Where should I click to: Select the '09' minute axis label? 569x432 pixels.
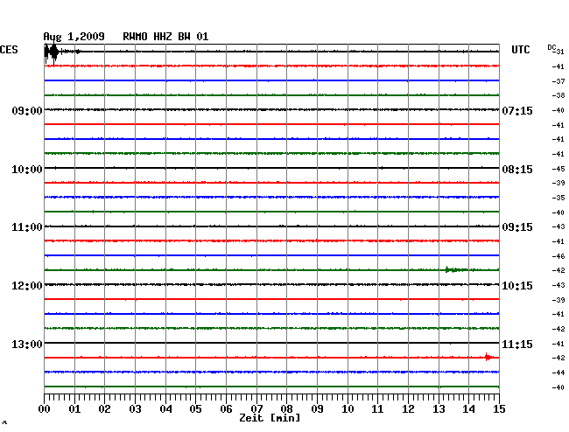tap(317, 408)
